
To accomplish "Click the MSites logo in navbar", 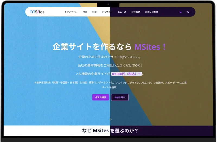I will pyautogui.click(x=37, y=12).
